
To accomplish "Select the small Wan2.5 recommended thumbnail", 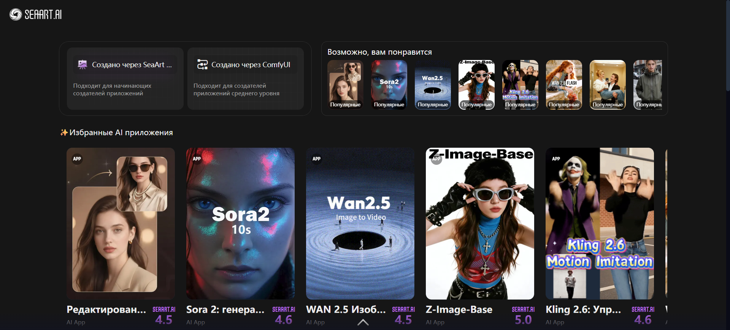I will 433,85.
